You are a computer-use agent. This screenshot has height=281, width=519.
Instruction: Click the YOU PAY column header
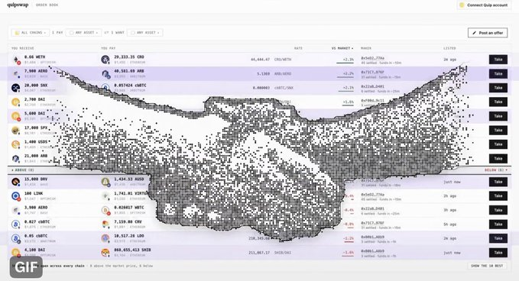109,48
